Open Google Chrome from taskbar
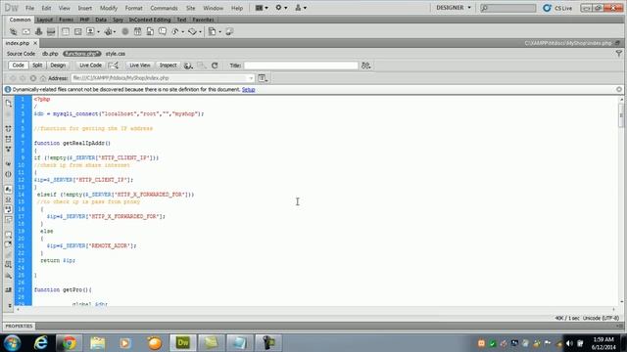Screen dimensions: 627x352 coord(69,343)
